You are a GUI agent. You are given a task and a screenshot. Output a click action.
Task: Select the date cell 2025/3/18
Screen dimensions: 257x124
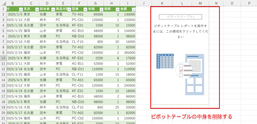pos(15,69)
